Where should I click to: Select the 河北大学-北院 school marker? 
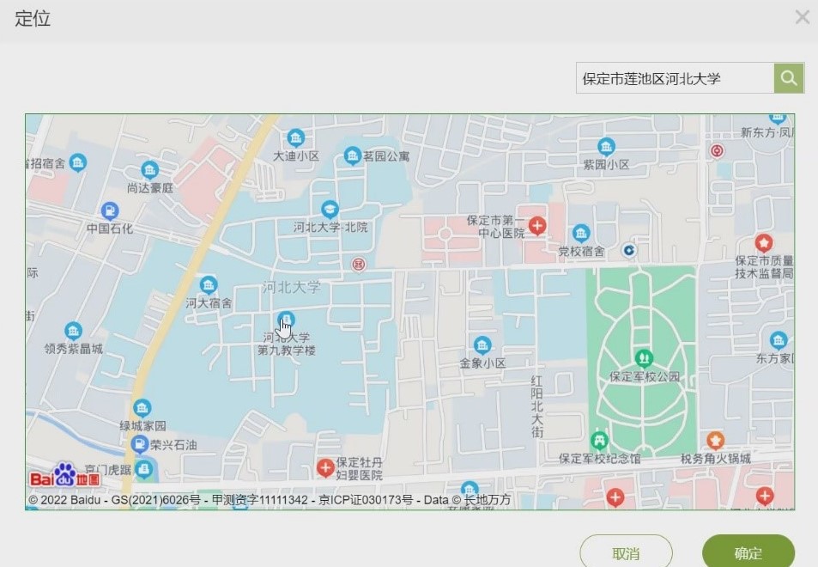[x=330, y=209]
